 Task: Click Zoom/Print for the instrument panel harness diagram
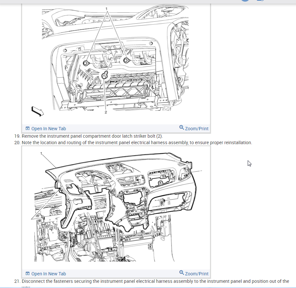click(x=194, y=273)
